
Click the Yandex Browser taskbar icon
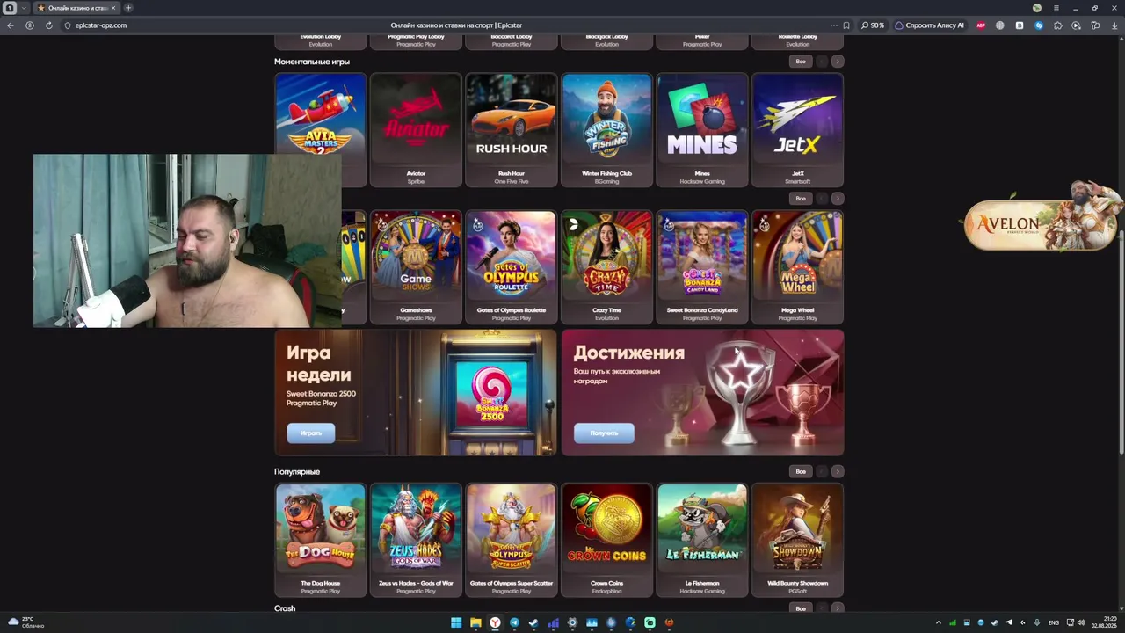click(x=495, y=622)
